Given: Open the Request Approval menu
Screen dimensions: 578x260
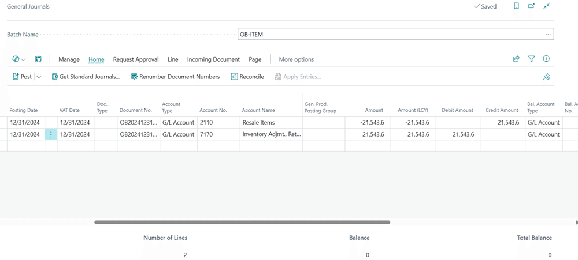Looking at the screenshot, I should point(136,59).
